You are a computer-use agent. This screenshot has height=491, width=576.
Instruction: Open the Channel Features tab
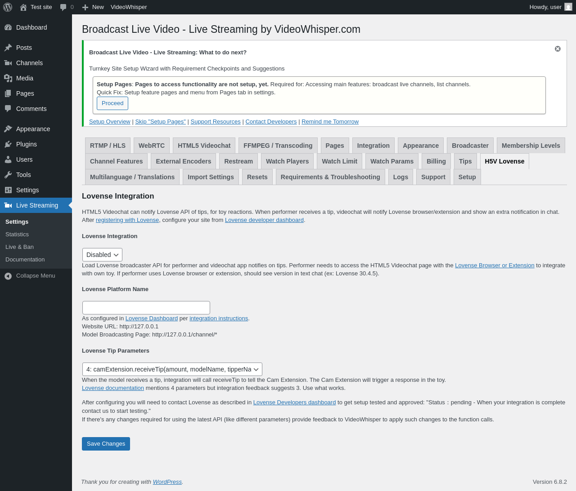pos(116,161)
